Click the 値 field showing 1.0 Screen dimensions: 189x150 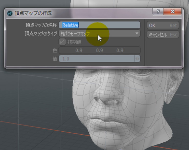pos(97,59)
